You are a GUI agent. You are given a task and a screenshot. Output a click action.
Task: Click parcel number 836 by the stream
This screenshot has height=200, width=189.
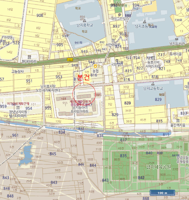coord(100,136)
